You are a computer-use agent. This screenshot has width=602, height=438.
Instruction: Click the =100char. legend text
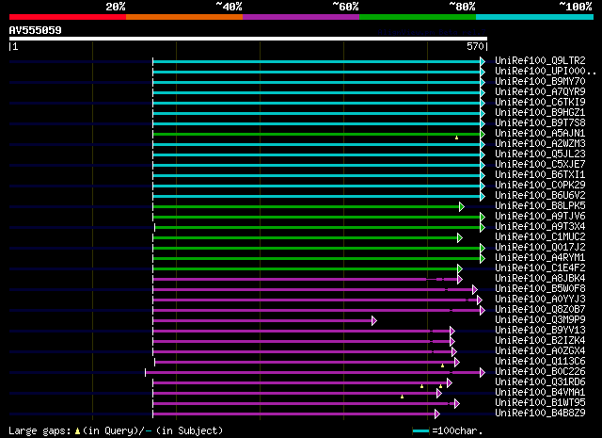coord(458,431)
